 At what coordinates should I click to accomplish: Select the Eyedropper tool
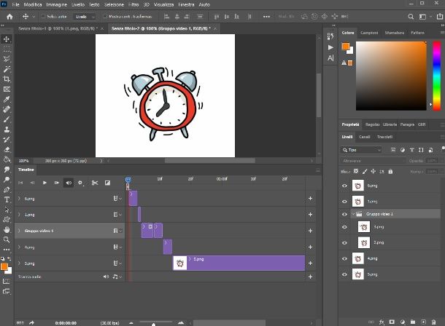tap(7, 99)
